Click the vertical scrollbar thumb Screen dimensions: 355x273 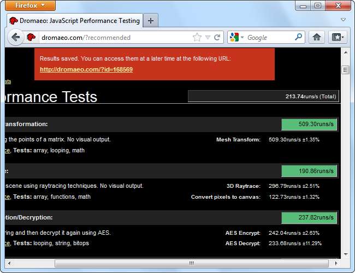(x=346, y=70)
